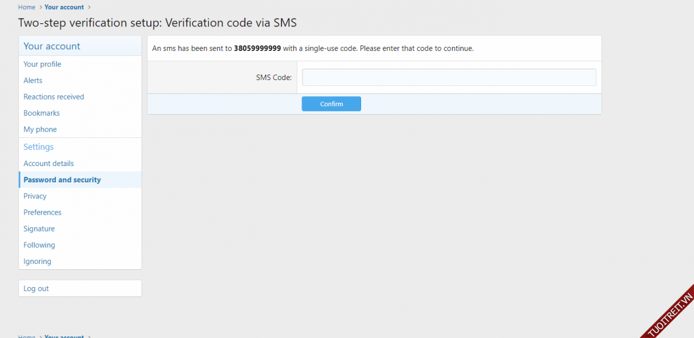Open Account details settings
Image resolution: width=694 pixels, height=338 pixels.
[49, 163]
